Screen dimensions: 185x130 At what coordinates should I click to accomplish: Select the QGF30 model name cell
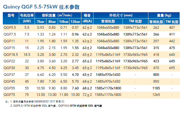[x=9, y=68]
